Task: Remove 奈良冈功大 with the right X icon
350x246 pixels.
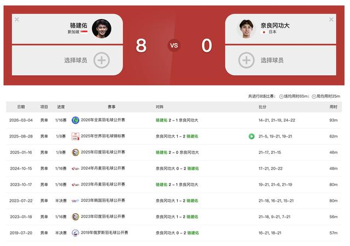Action: 331,20
